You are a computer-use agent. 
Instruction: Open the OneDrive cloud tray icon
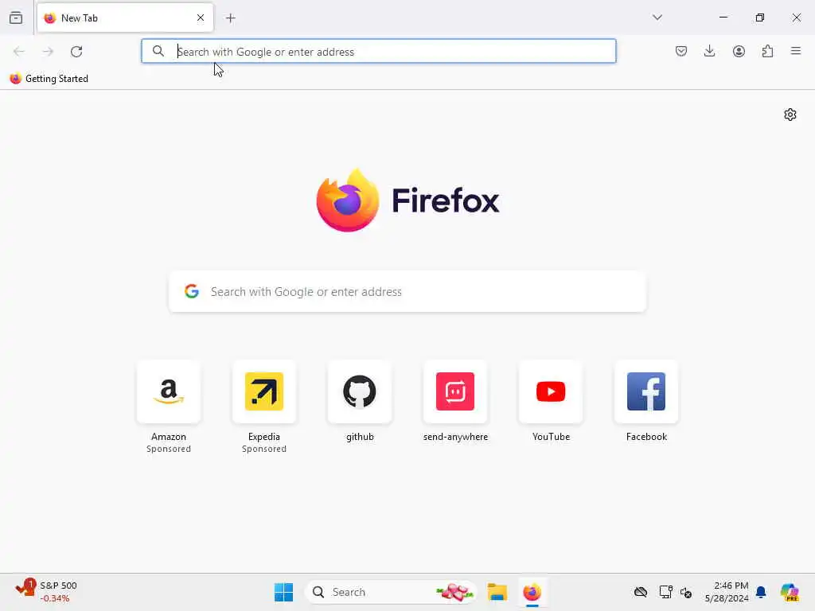(x=641, y=592)
